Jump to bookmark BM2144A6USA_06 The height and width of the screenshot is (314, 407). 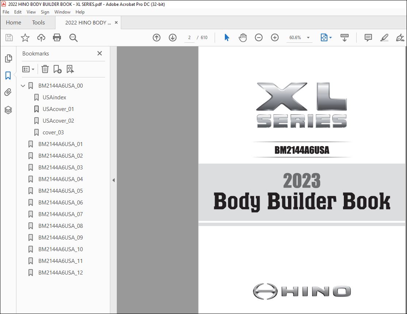pos(61,203)
